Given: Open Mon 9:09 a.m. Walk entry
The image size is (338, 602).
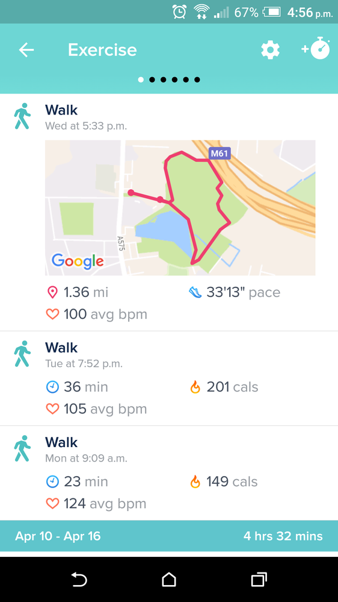Looking at the screenshot, I should [169, 473].
